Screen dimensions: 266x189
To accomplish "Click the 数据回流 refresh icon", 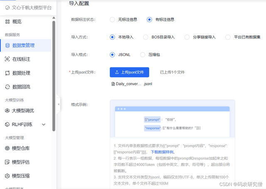I will click(7, 87).
